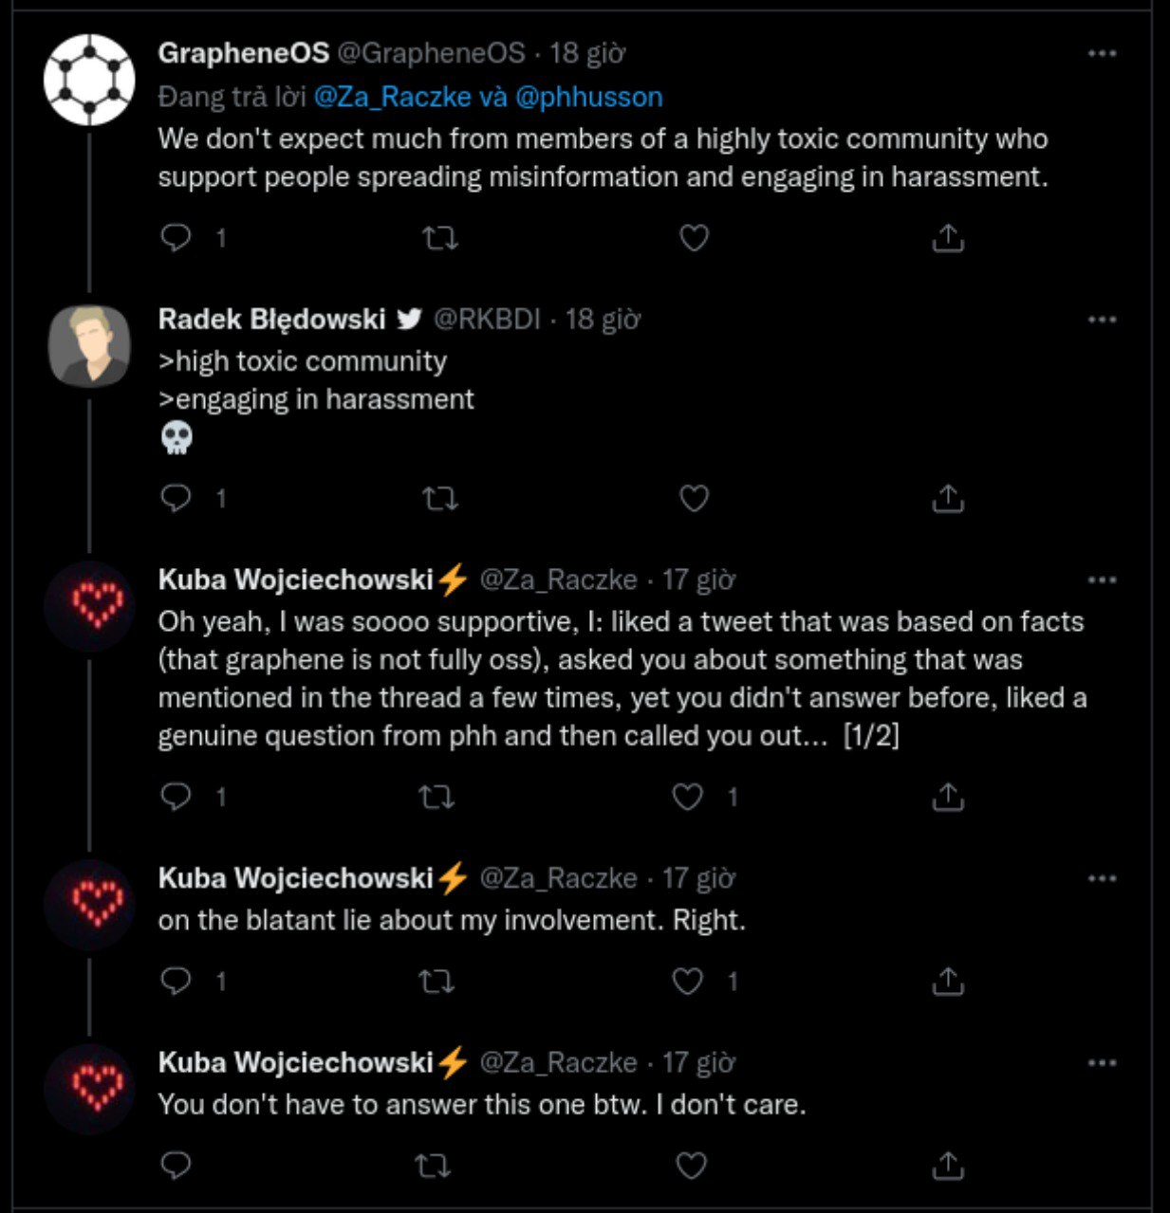Screen dimensions: 1170x1213
Task: Reply to 'You don't have to answer' tweet
Action: pyautogui.click(x=176, y=1165)
